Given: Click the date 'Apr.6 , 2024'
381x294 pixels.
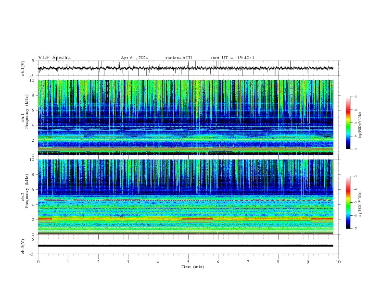Looking at the screenshot, I should coord(134,58).
